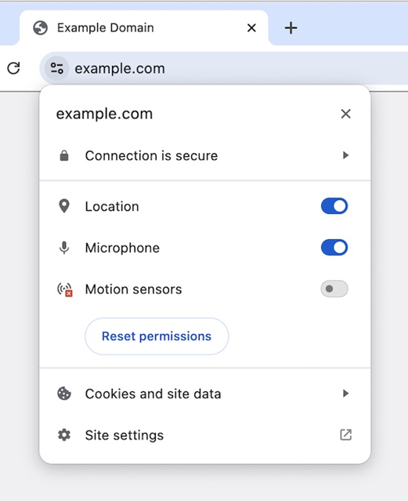Viewport: 408px width, 501px height.
Task: Expand Connection is secure arrow
Action: point(345,155)
